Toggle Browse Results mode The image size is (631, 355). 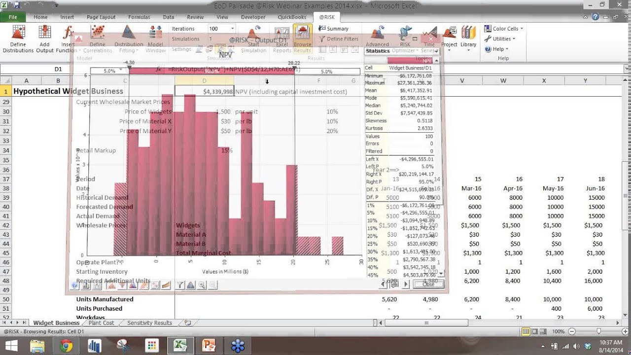pos(302,39)
